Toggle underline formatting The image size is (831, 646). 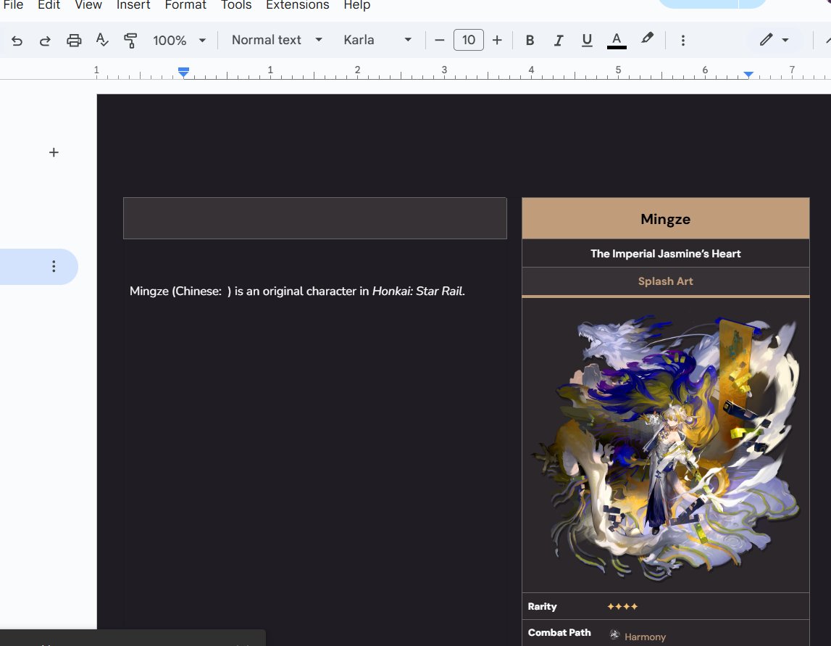tap(587, 41)
